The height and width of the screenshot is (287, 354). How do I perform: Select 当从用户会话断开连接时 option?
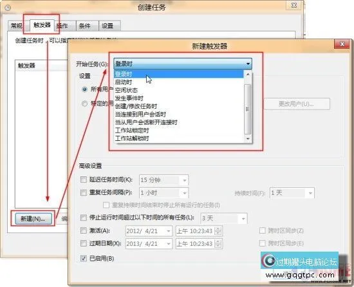click(179, 122)
